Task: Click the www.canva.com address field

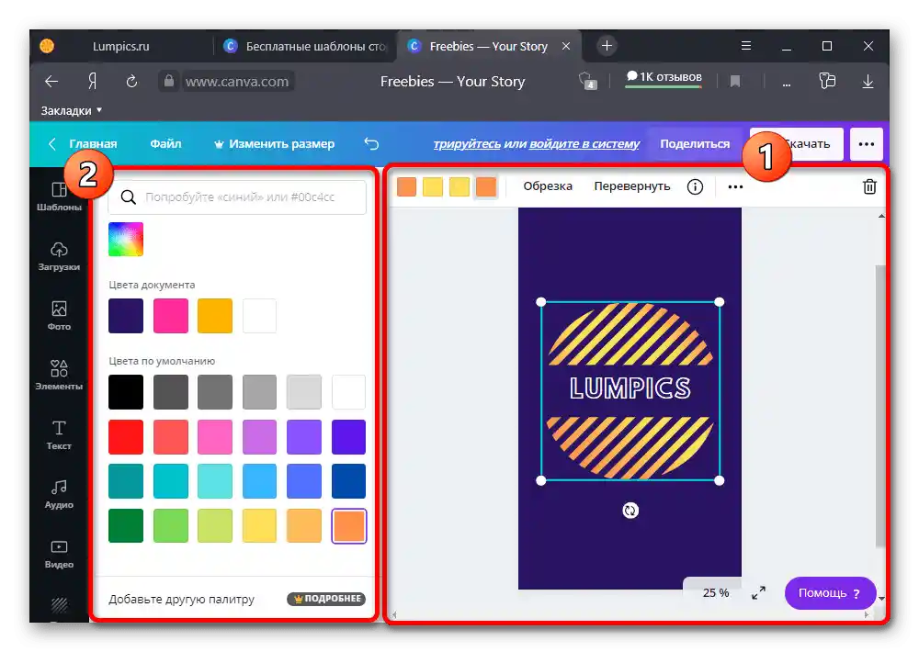Action: pos(237,82)
